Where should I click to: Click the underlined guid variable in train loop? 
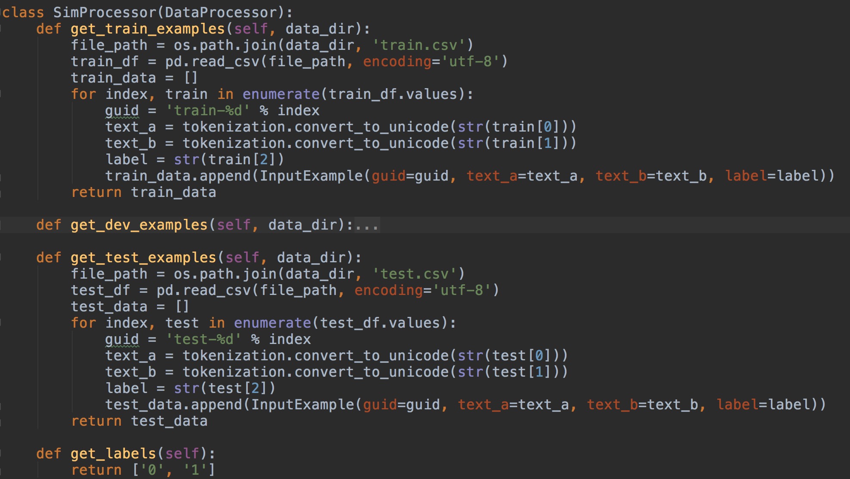[x=122, y=111]
